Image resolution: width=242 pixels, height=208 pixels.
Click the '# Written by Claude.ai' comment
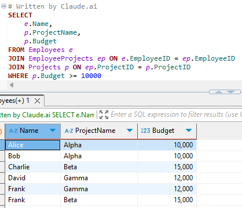(x=53, y=6)
